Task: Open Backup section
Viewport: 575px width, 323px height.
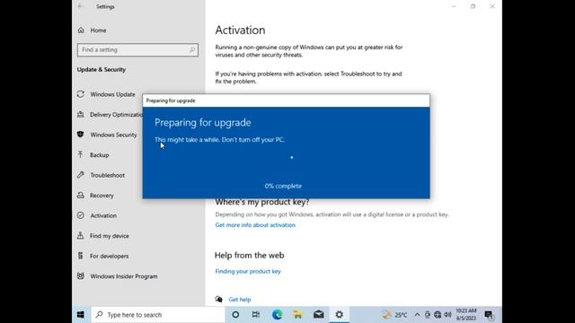Action: (x=100, y=155)
